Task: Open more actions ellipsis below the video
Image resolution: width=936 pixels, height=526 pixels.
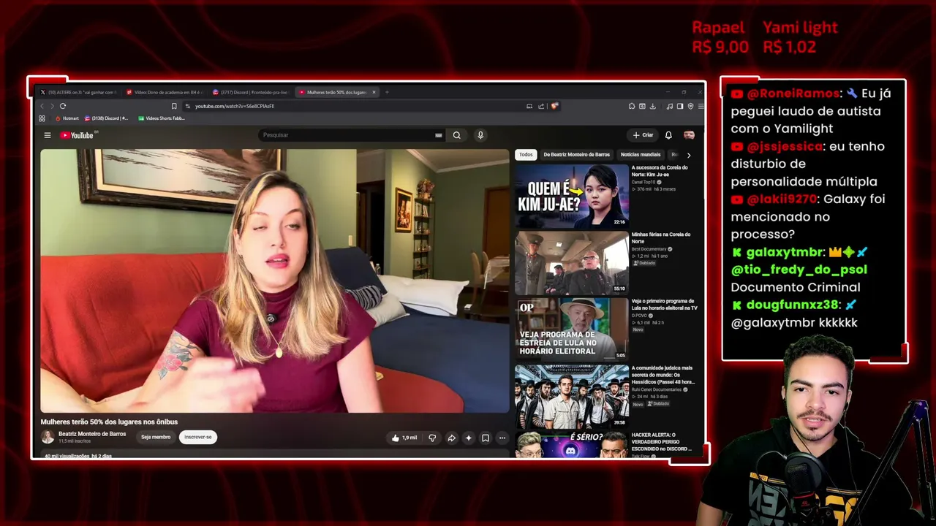Action: [502, 438]
